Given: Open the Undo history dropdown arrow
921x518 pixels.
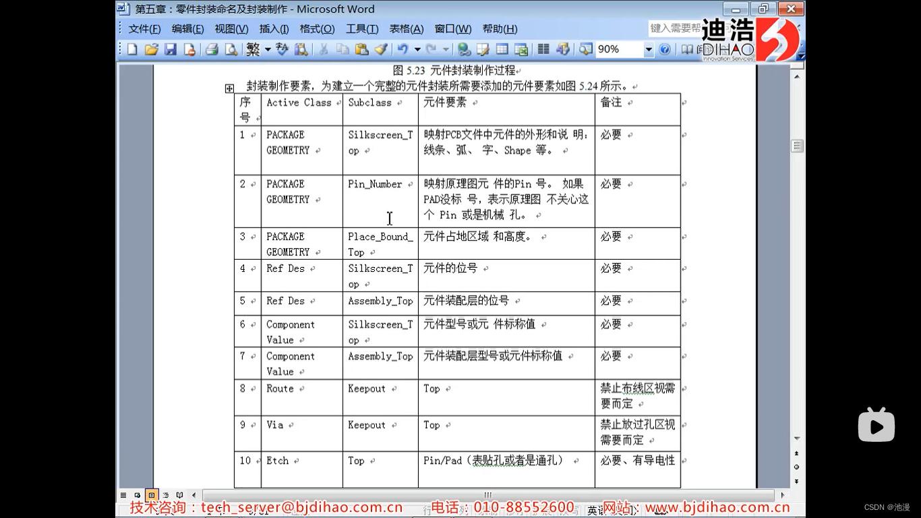Looking at the screenshot, I should [x=417, y=49].
